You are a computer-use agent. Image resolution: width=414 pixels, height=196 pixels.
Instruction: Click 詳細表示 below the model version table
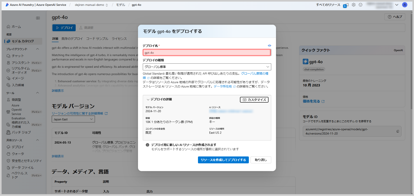point(58,156)
